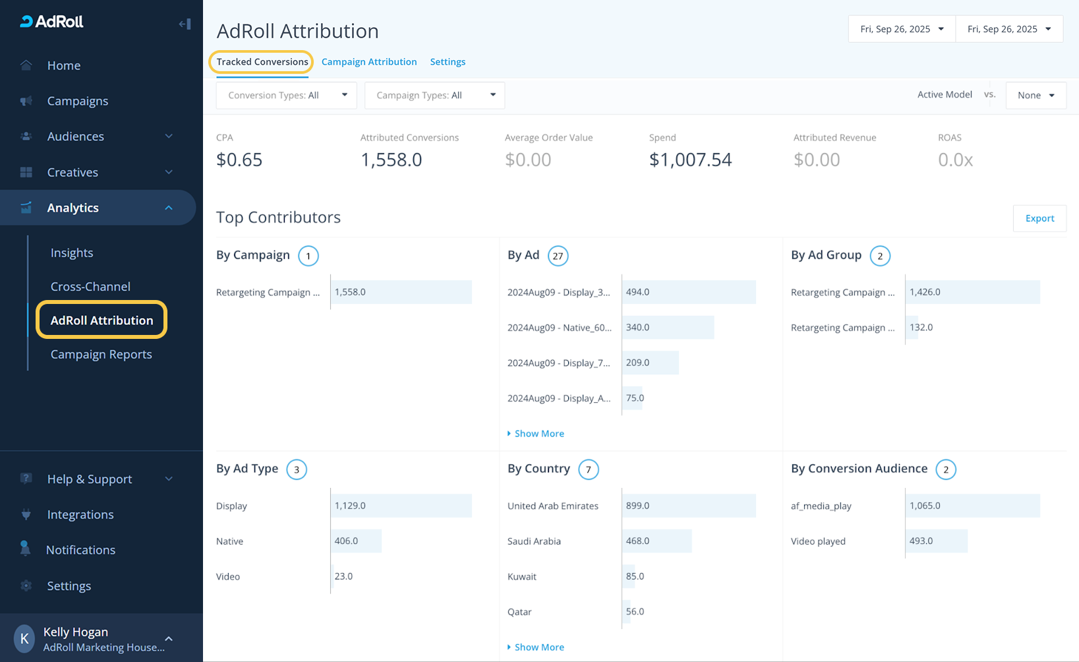Click the Integrations plug icon
Screen dimensions: 1079x662
26,514
